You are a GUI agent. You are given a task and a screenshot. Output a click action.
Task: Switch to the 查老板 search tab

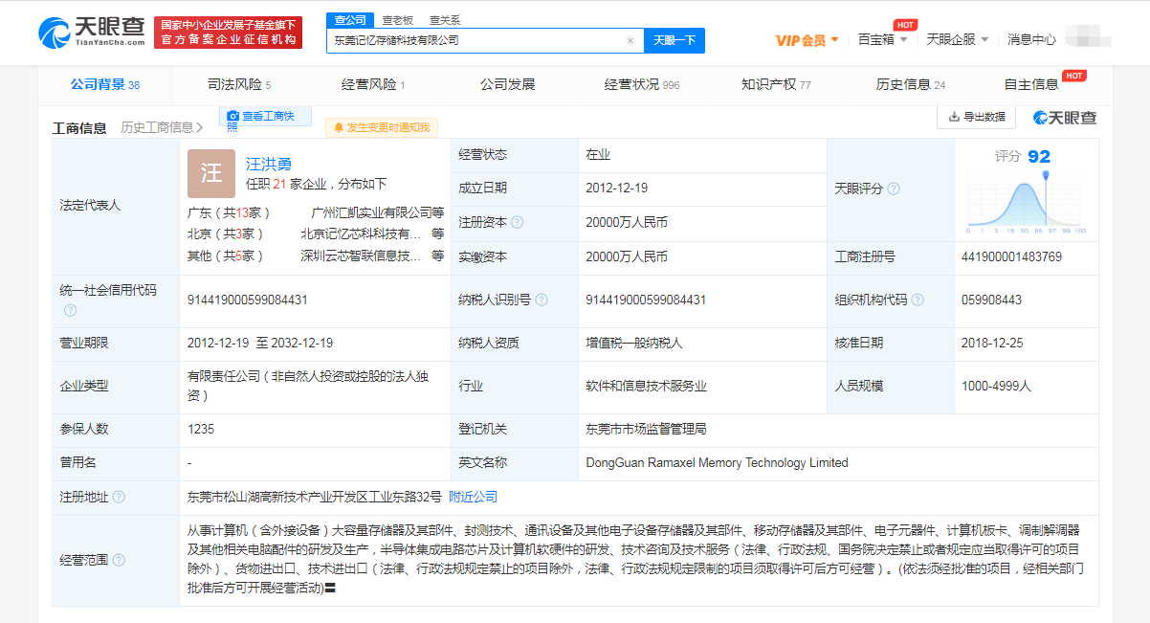[397, 19]
